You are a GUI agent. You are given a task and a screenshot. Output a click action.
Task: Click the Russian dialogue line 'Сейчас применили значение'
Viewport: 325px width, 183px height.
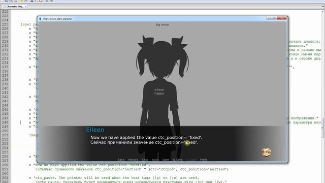144,142
